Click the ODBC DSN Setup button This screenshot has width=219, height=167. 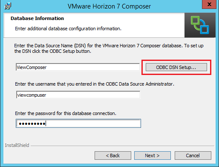tap(176, 67)
